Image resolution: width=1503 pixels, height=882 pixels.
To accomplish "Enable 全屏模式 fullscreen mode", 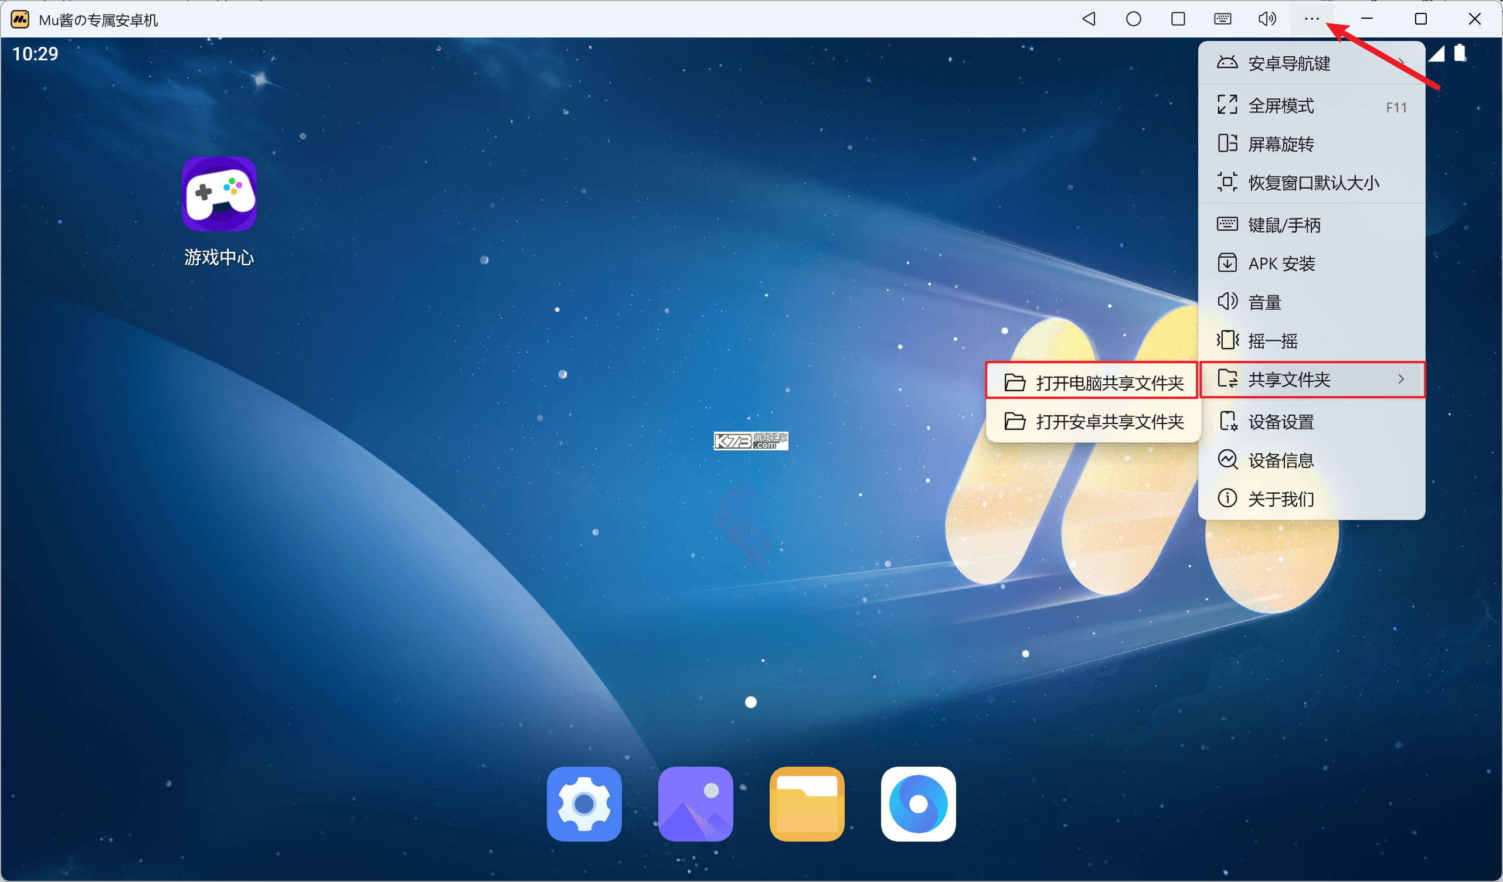I will 1311,105.
